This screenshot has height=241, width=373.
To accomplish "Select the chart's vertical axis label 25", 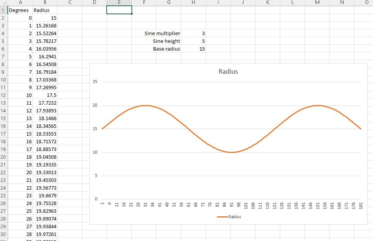I will (x=95, y=82).
